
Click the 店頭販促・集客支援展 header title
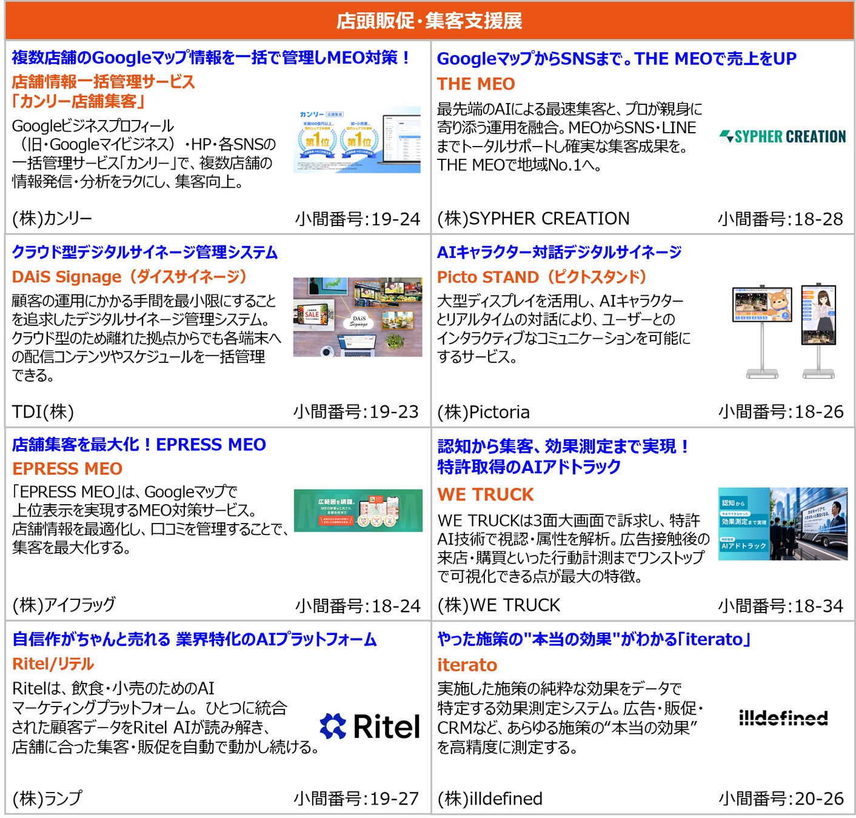429,21
